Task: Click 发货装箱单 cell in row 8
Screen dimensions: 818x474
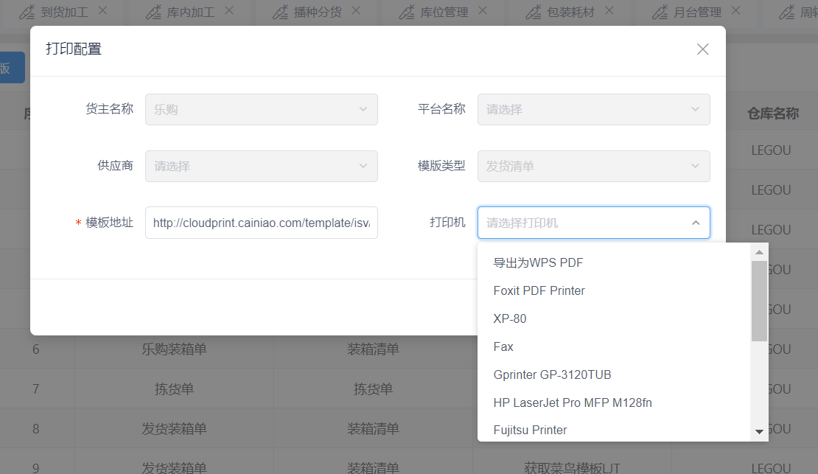Action: [x=174, y=428]
